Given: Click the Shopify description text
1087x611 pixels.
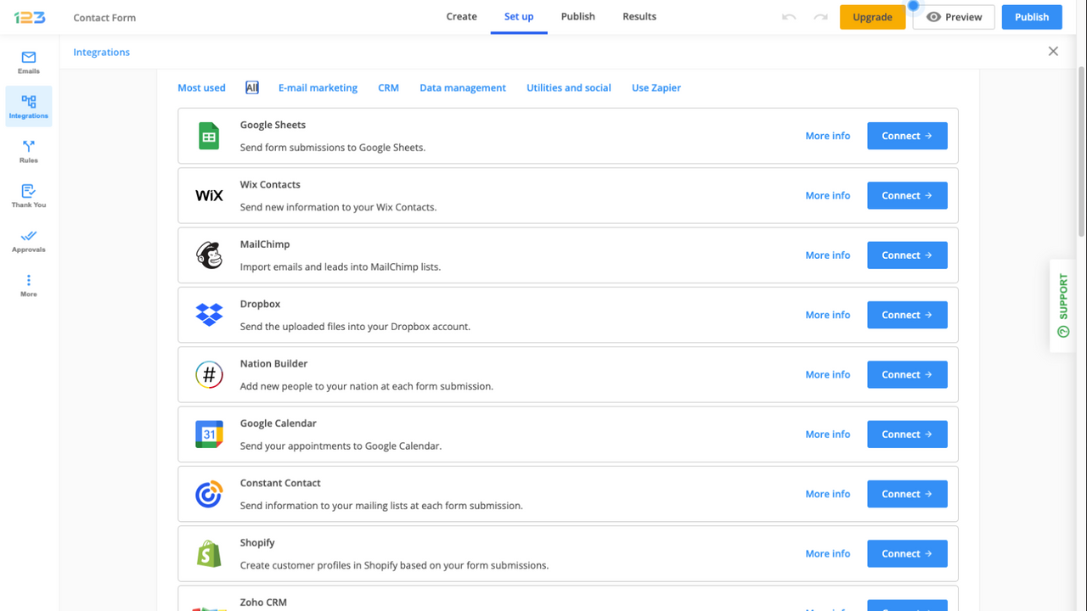Looking at the screenshot, I should [394, 565].
